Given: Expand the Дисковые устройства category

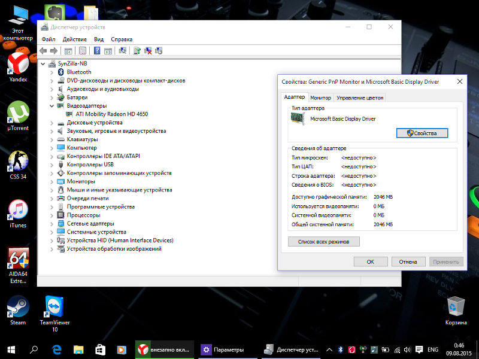Looking at the screenshot, I should (51, 123).
